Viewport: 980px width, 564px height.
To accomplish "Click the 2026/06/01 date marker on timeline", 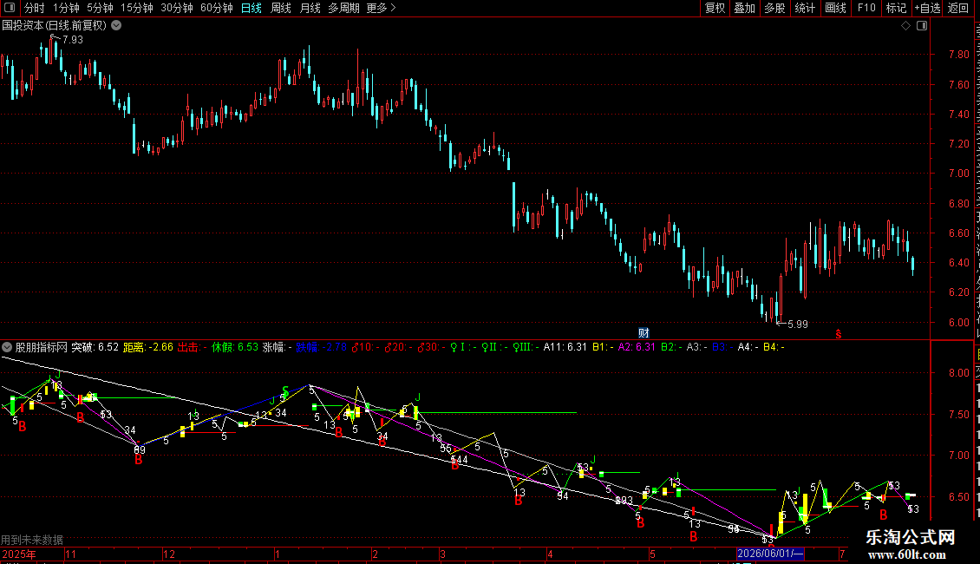I will point(769,554).
